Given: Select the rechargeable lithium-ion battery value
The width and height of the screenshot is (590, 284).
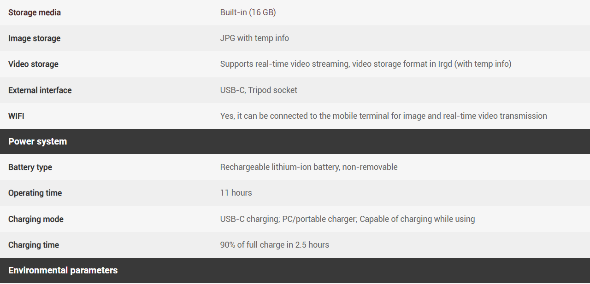Looking at the screenshot, I should click(x=309, y=167).
